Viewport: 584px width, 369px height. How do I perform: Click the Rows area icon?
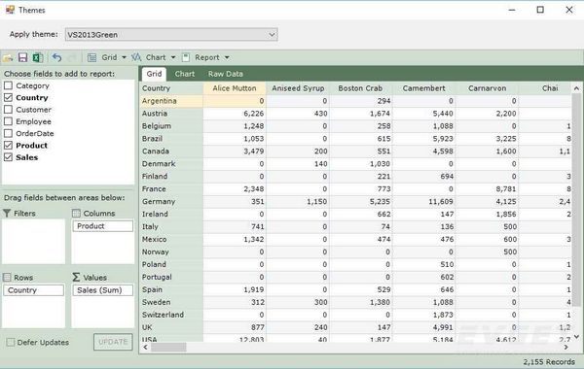pyautogui.click(x=7, y=277)
